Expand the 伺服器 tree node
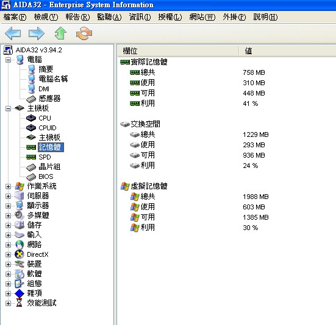This screenshot has height=325, width=336. (x=8, y=197)
